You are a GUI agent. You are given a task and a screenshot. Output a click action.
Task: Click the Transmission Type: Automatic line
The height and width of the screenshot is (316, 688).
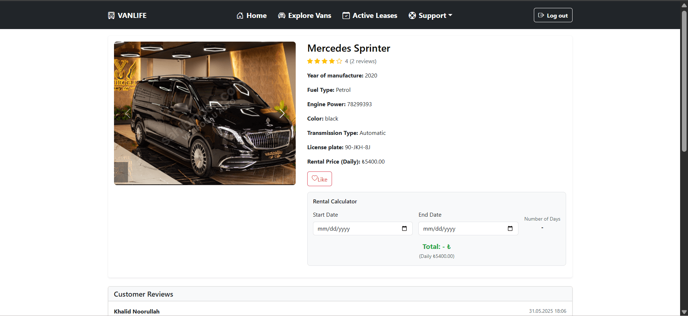[346, 133]
